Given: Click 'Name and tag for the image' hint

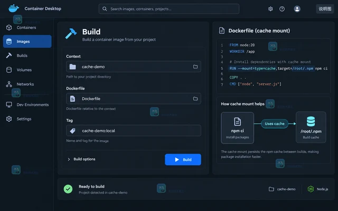Looking at the screenshot, I should pos(87,141).
